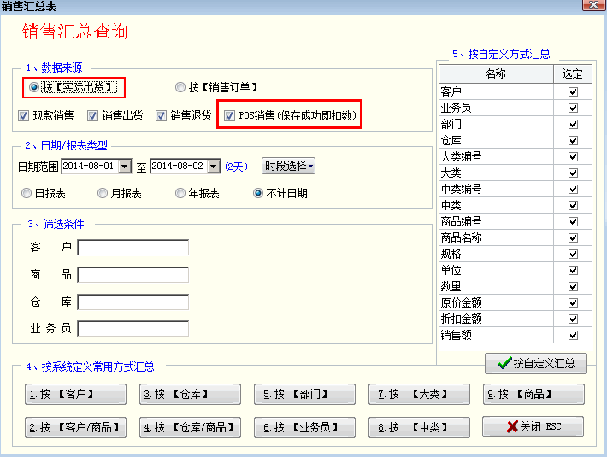607x457 pixels.
Task: Toggle the 中类 row checkbox
Action: point(573,205)
